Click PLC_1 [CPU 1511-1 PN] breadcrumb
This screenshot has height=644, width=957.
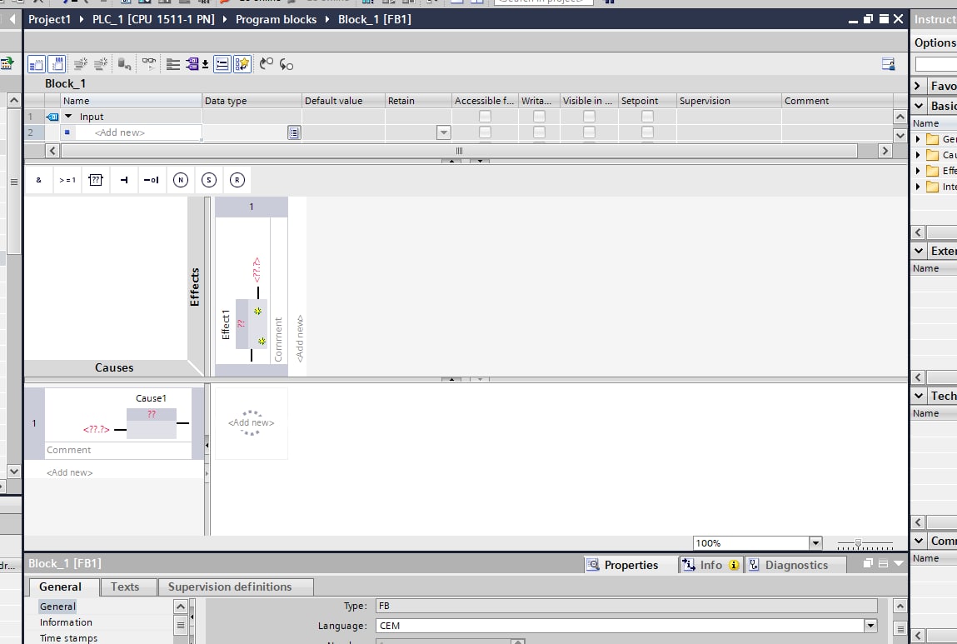click(x=153, y=19)
